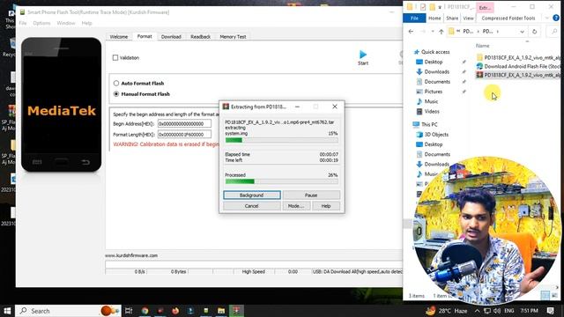564x317 pixels.
Task: Tick the Validation checkbox
Action: (x=115, y=57)
